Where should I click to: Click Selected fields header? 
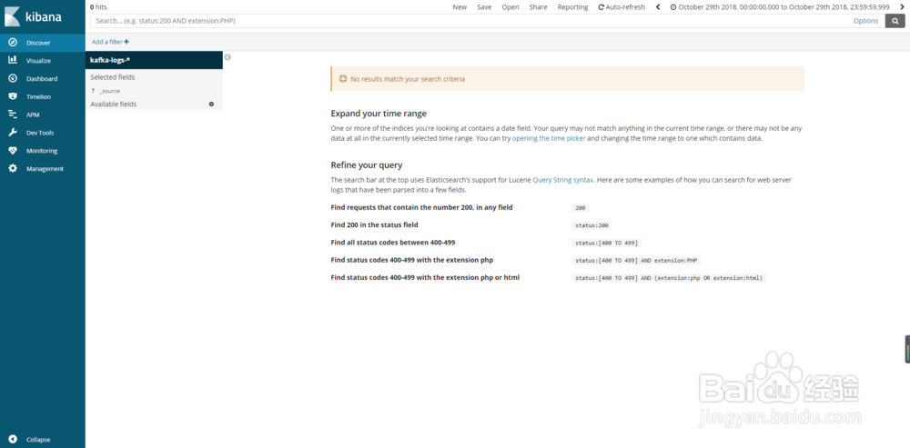click(x=113, y=77)
